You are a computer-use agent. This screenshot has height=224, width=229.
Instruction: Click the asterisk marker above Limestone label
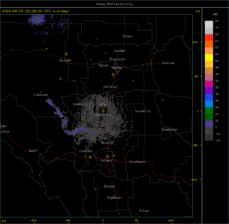(41, 92)
